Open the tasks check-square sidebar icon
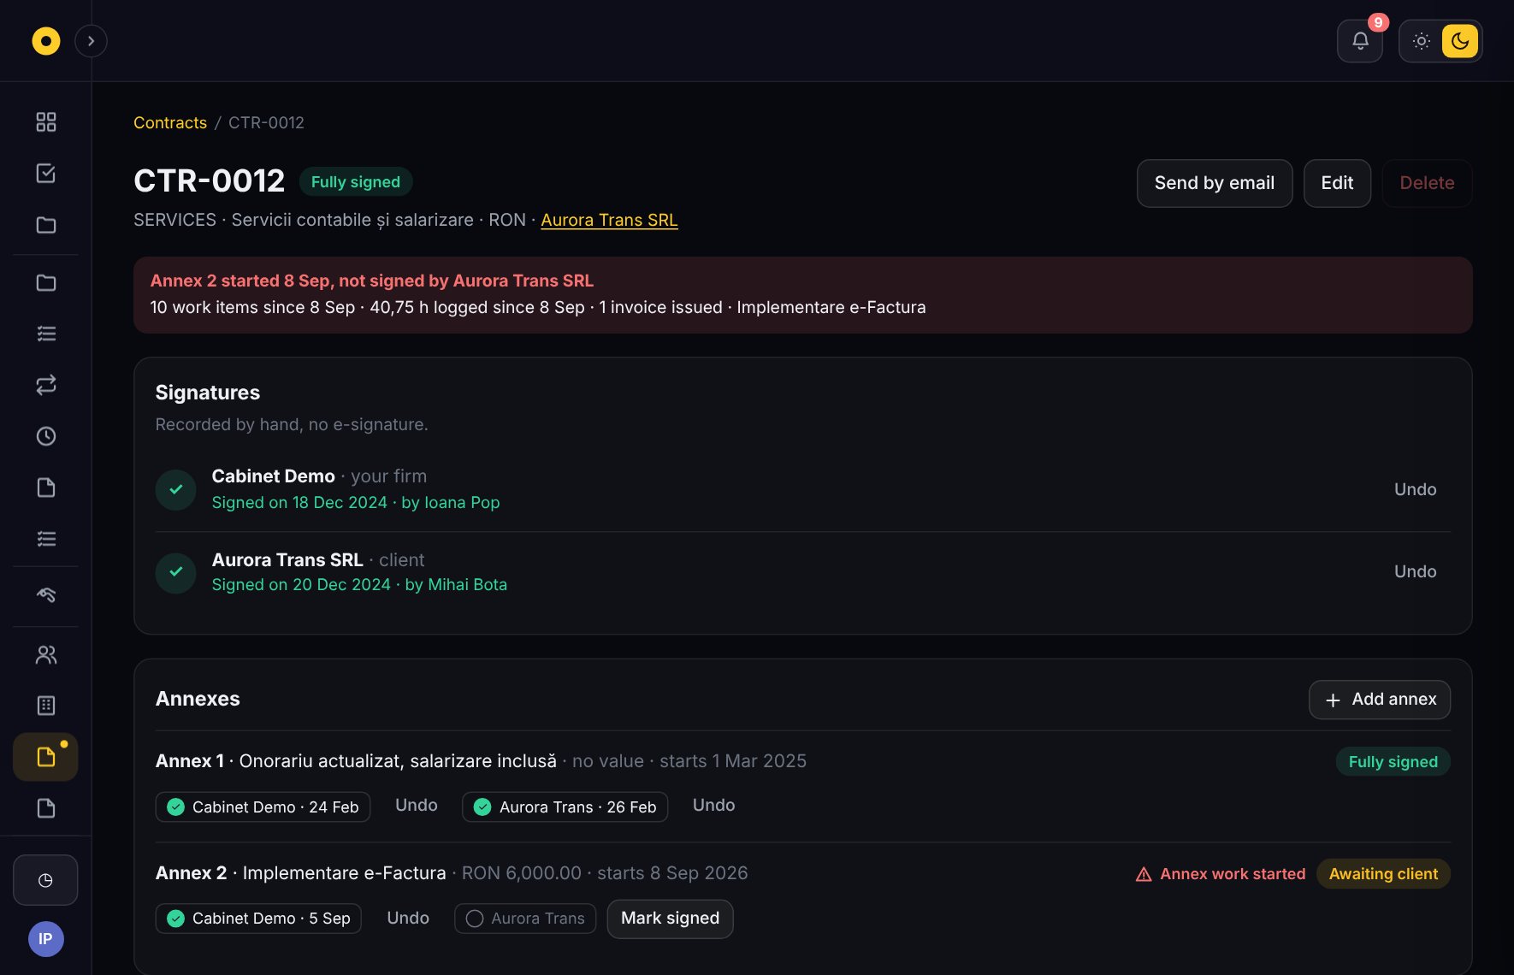 click(46, 174)
